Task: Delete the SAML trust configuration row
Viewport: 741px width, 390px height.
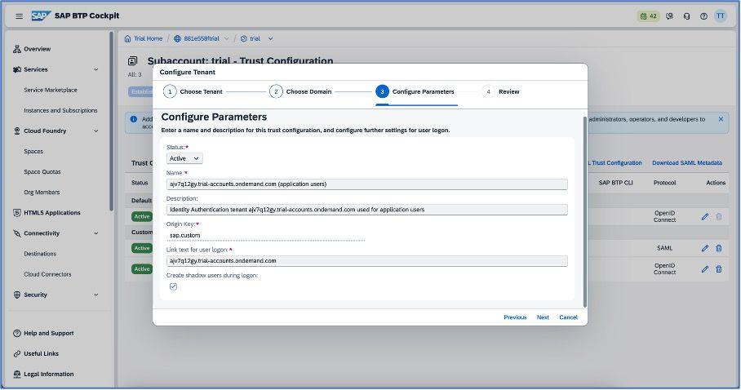Action: pos(719,248)
